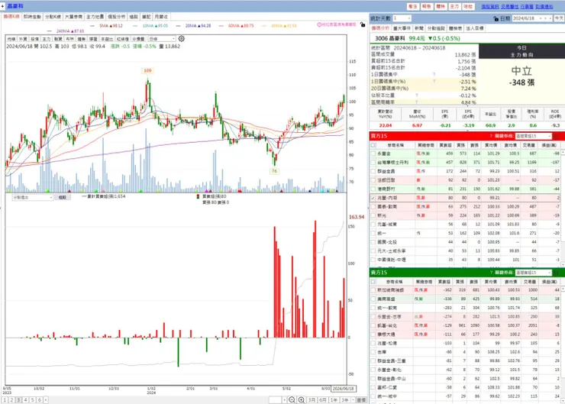Click the help icon next to 佔股本比重
The width and height of the screenshot is (565, 404).
point(417,95)
